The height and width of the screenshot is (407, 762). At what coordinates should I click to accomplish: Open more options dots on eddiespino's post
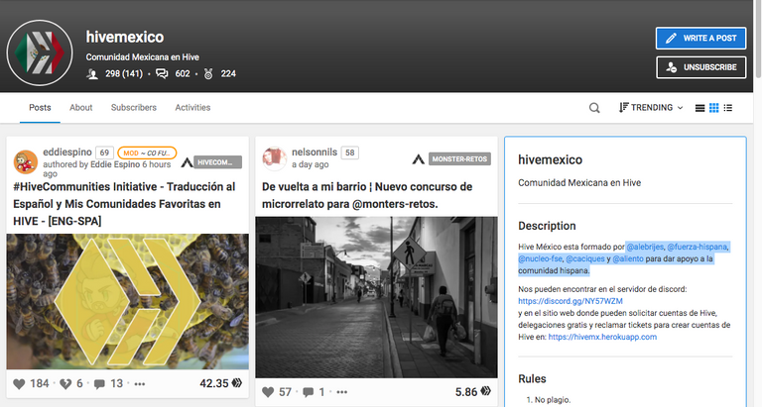coord(140,384)
